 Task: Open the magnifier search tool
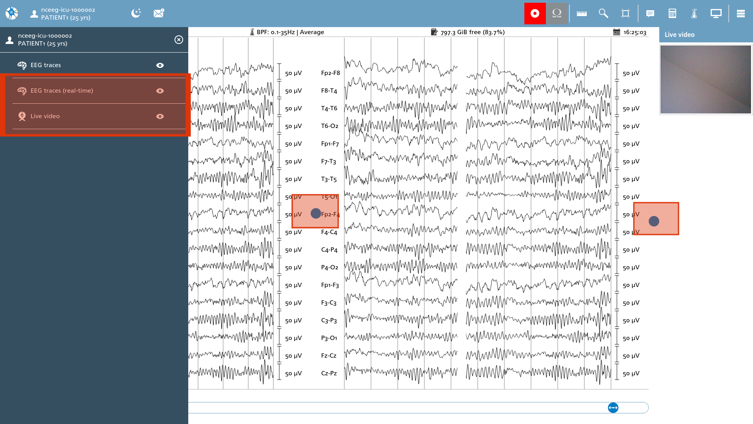[x=603, y=13]
